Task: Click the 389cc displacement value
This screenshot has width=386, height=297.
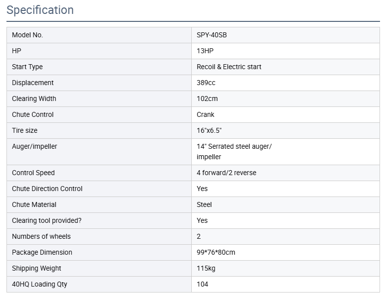Action: [206, 83]
